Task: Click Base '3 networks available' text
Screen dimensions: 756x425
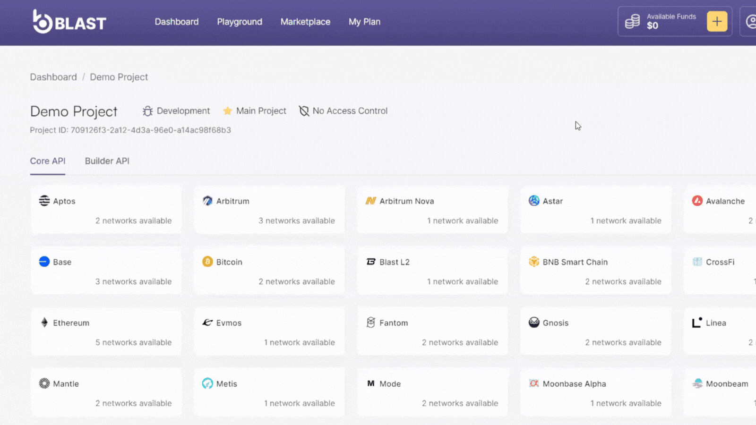Action: point(134,281)
